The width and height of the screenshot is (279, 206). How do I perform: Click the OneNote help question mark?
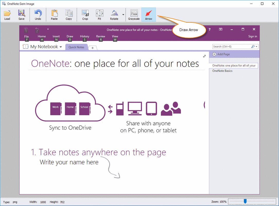pos(210,29)
